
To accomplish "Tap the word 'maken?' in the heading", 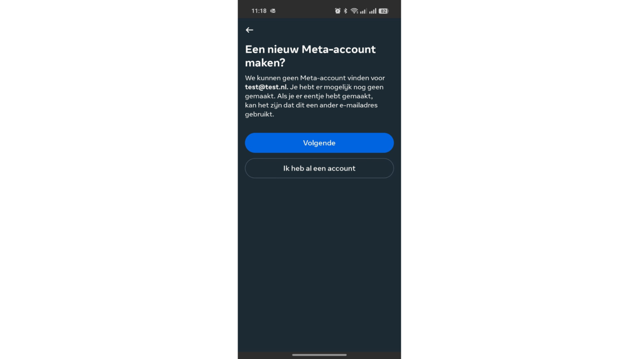I will coord(265,63).
